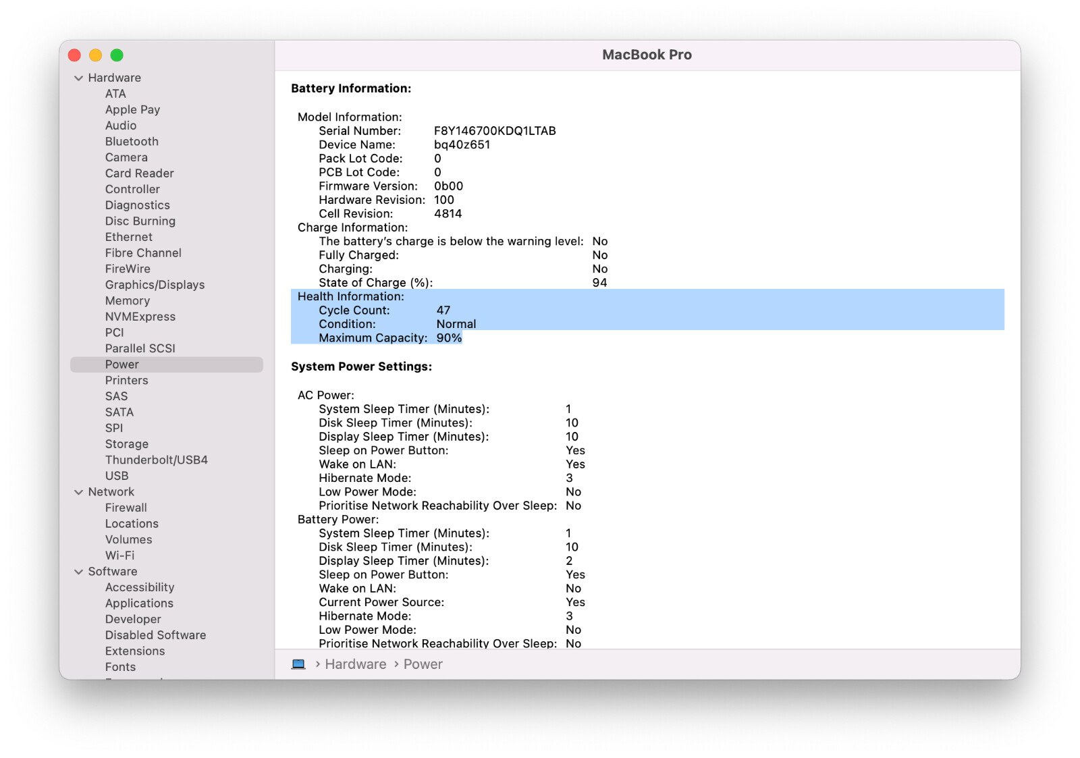Click Power in the bottom path bar
1080x758 pixels.
[423, 664]
